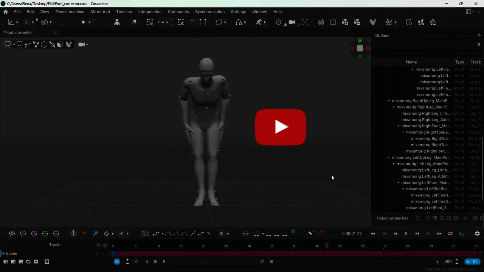The image size is (484, 272).
Task: Pause the animation playback
Action: tap(406, 234)
